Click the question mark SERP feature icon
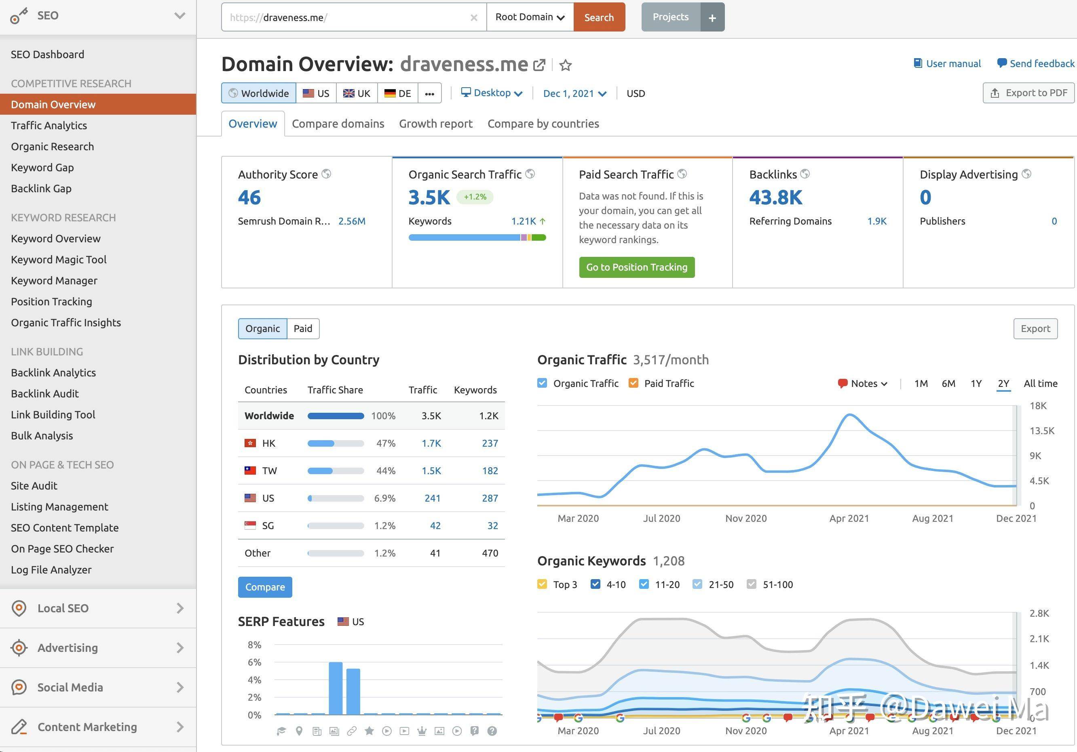 (492, 731)
